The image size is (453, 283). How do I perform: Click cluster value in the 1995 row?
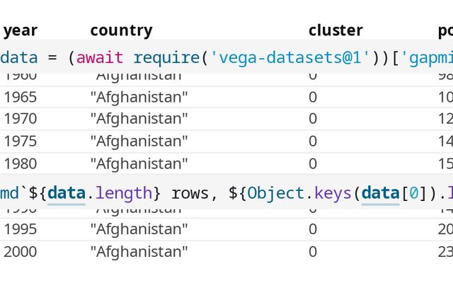tap(313, 229)
